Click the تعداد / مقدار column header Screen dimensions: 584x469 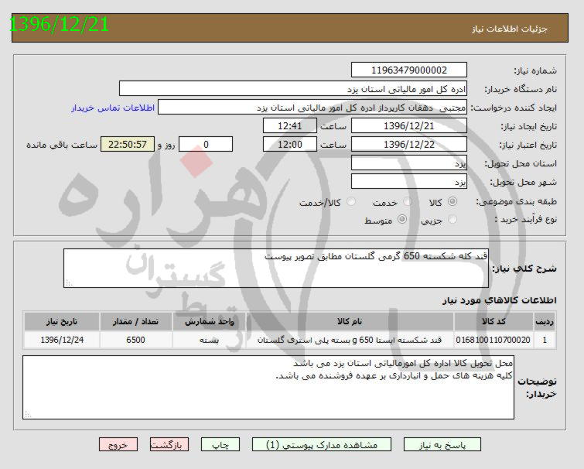pyautogui.click(x=135, y=321)
